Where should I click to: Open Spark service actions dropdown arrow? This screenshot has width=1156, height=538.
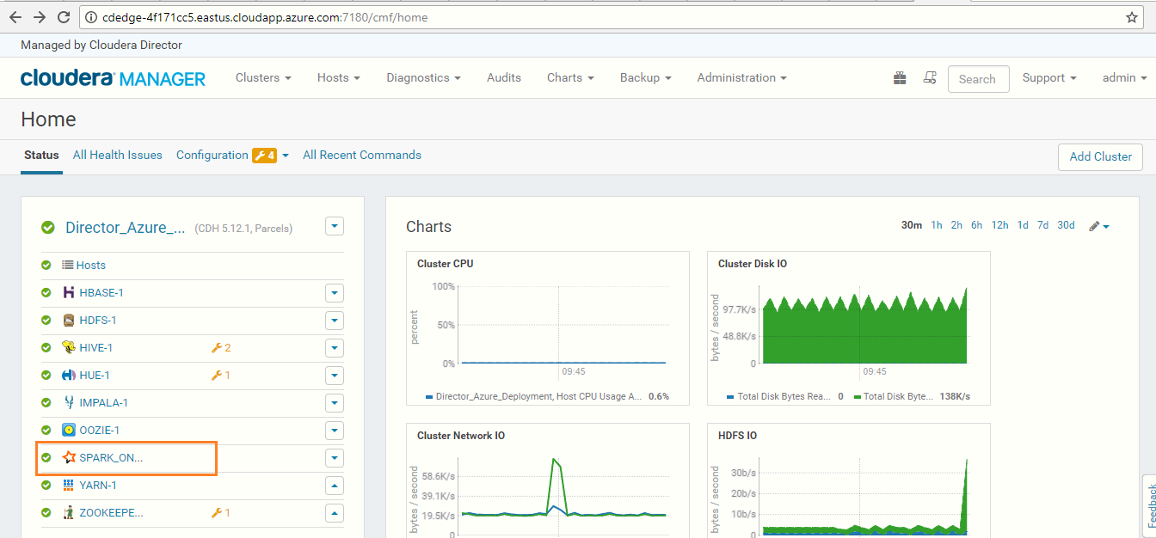coord(335,458)
